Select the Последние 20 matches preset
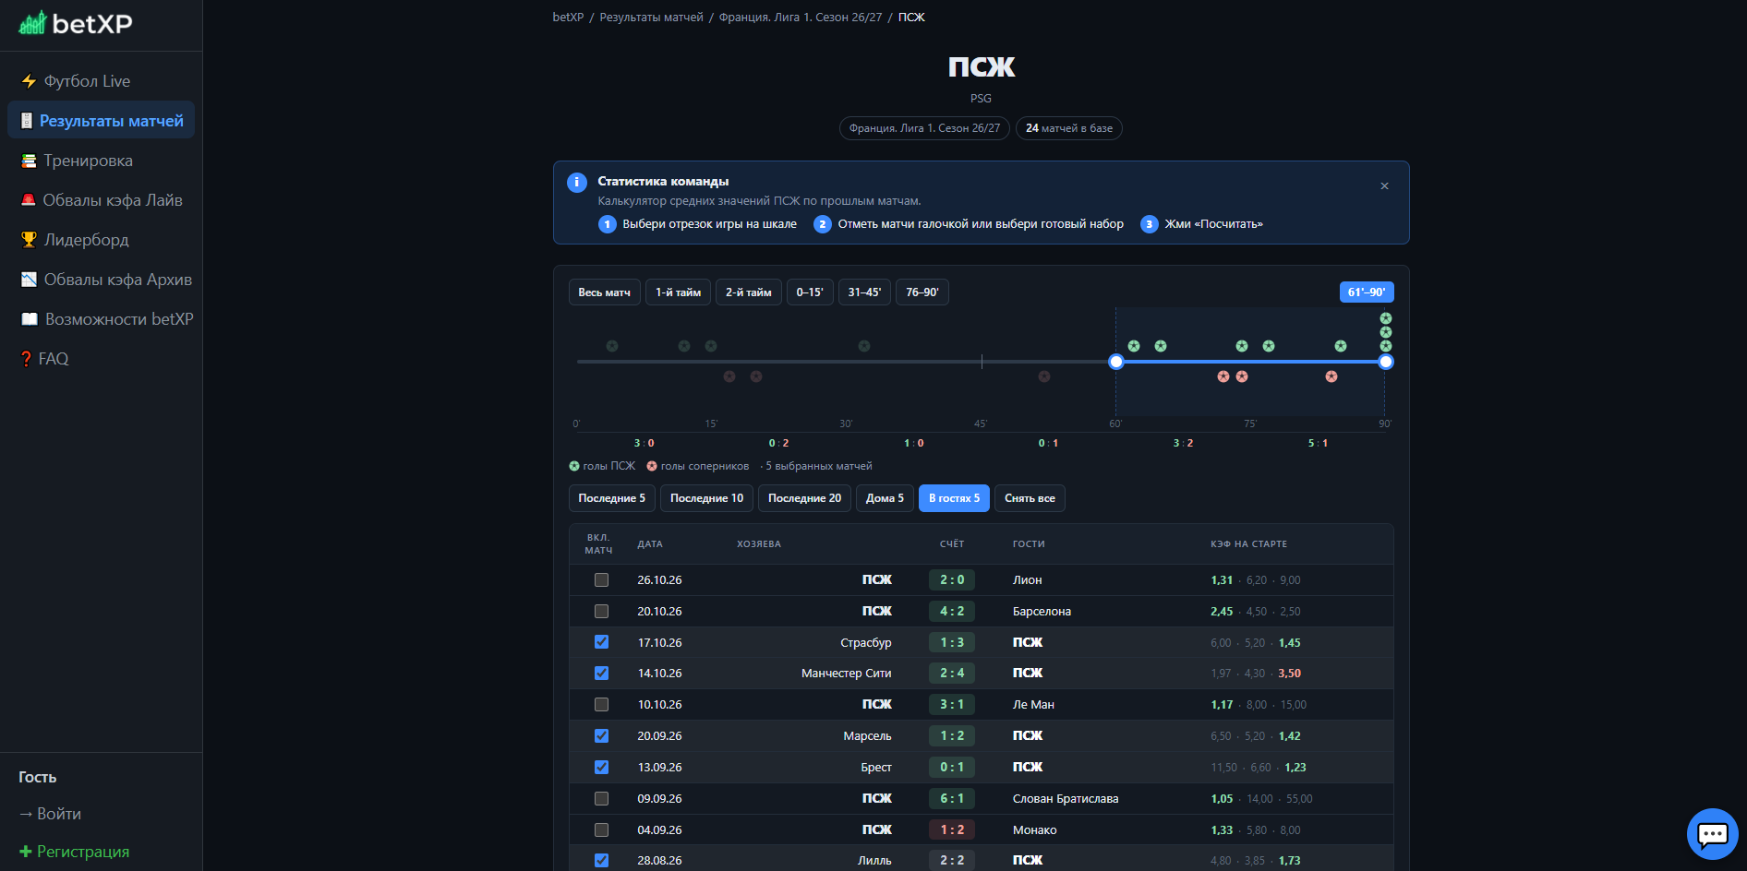The height and width of the screenshot is (871, 1747). (x=804, y=498)
